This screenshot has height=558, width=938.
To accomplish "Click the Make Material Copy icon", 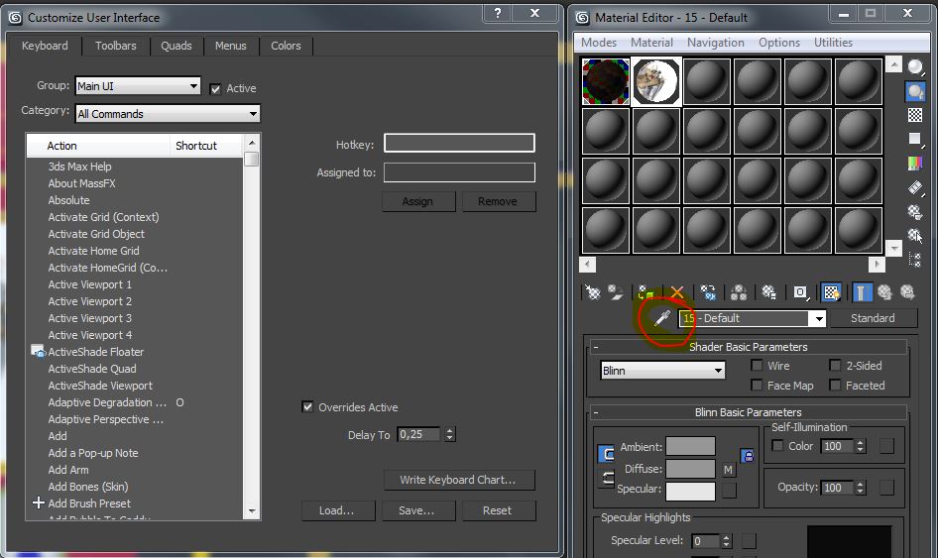I will tap(708, 291).
